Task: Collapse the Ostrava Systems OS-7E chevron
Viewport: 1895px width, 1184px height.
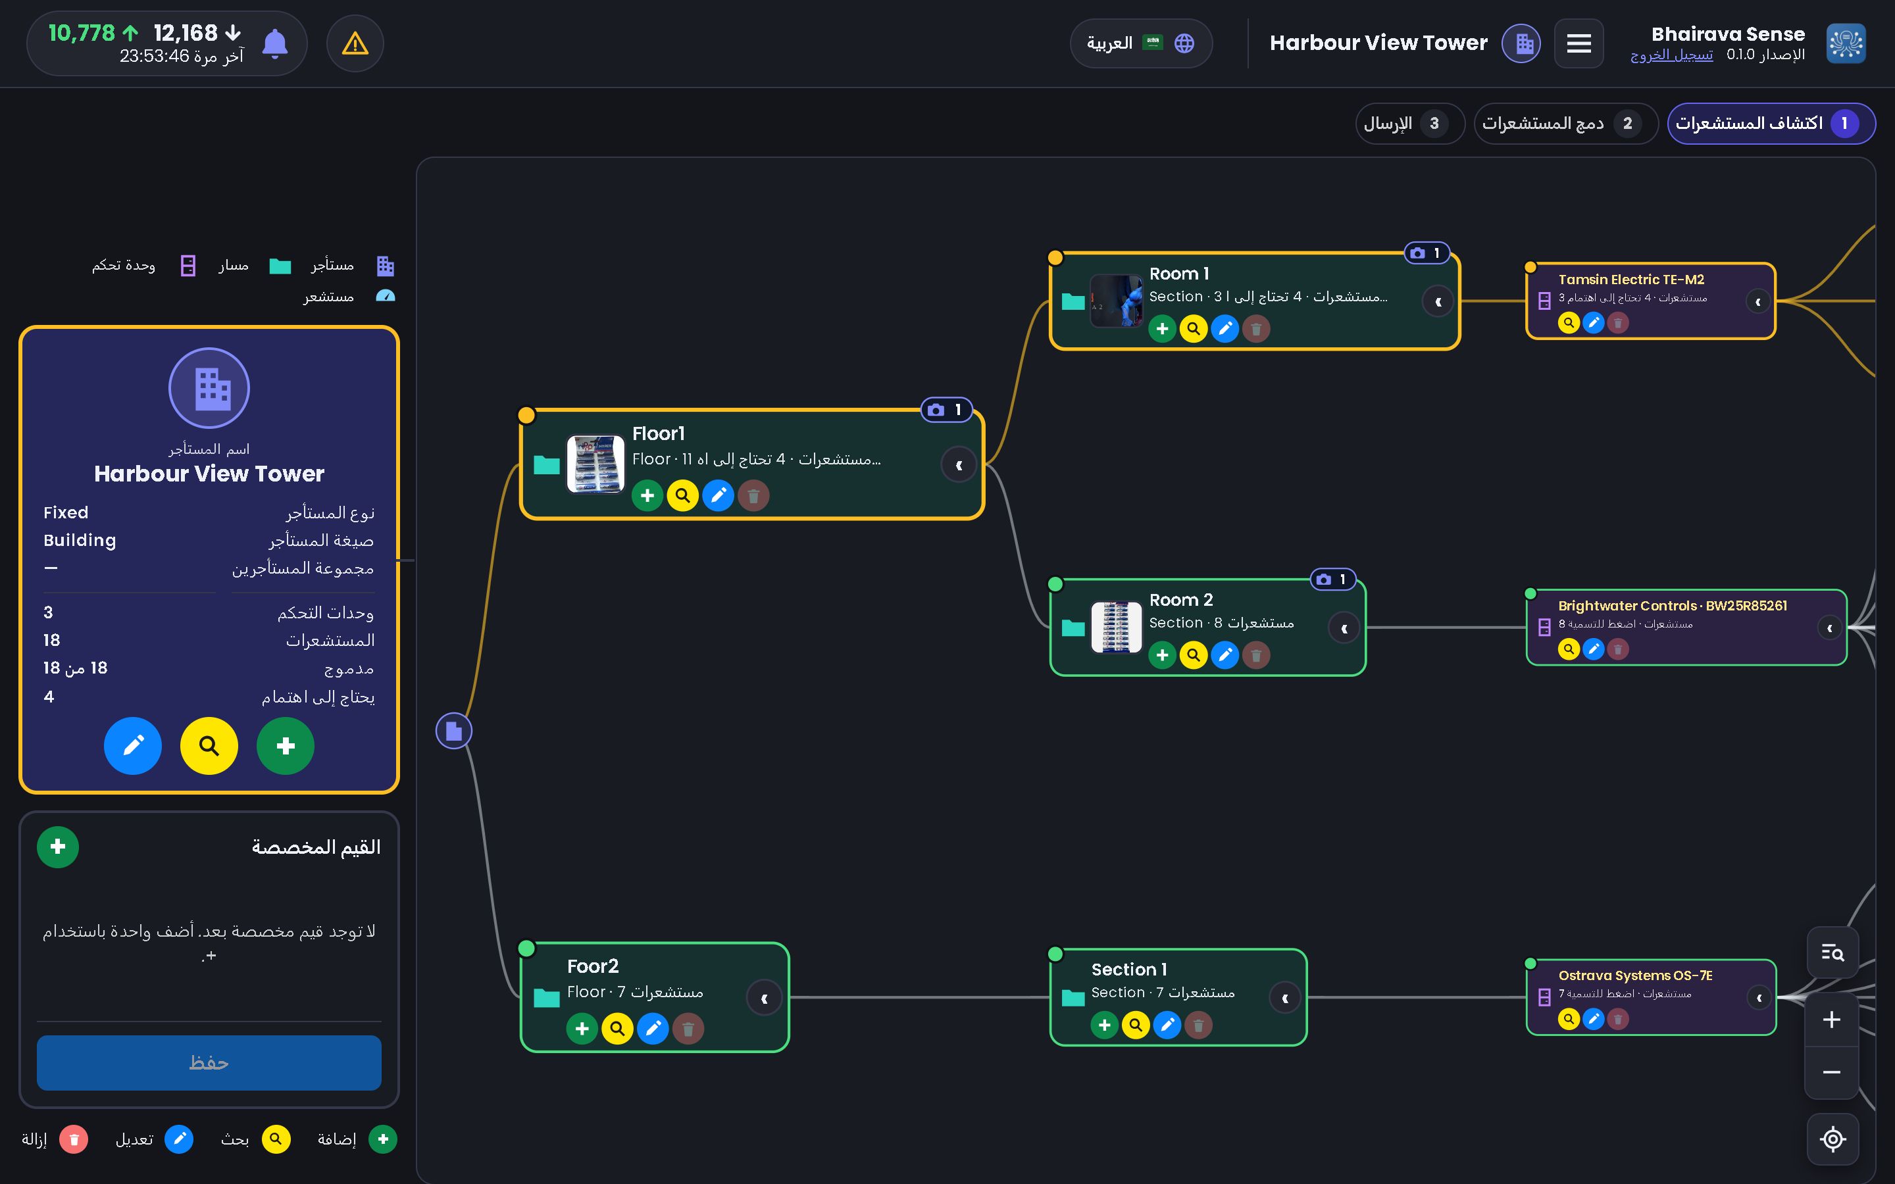Action: [x=1759, y=998]
